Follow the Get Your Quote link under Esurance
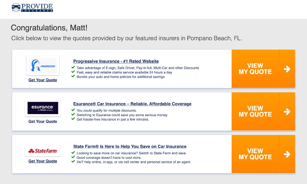The width and height of the screenshot is (307, 184). point(43,121)
